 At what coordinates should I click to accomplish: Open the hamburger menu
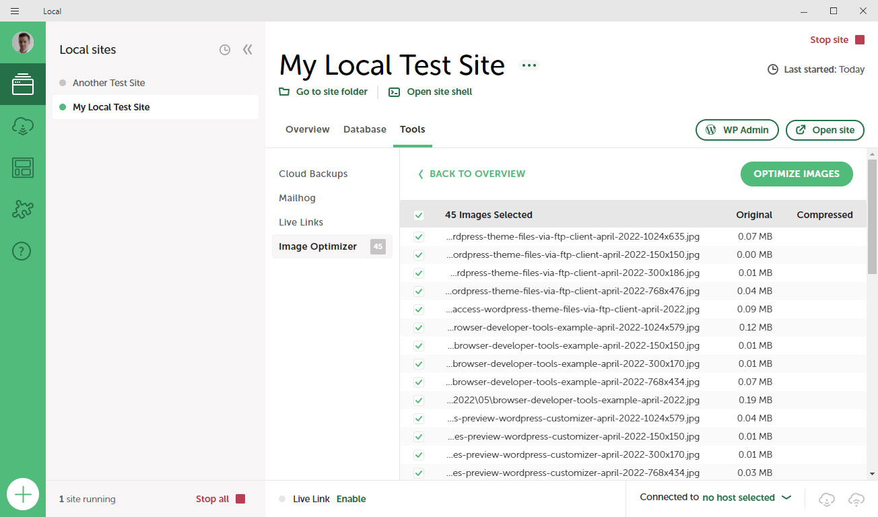tap(15, 11)
